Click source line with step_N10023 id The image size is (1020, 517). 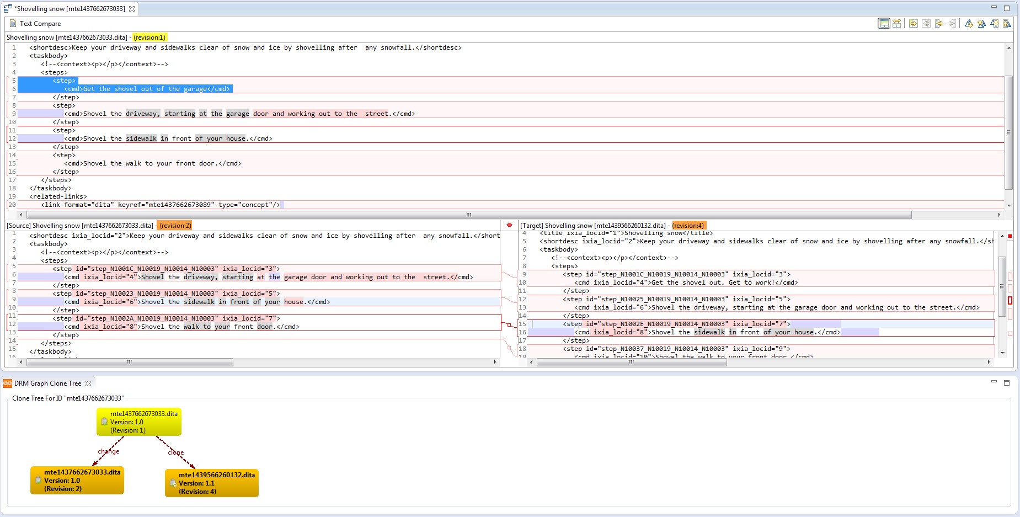[x=167, y=294]
